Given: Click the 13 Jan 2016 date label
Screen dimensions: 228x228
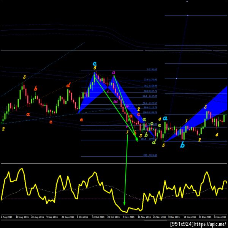Looking at the screenshot, I should [x=220, y=217].
